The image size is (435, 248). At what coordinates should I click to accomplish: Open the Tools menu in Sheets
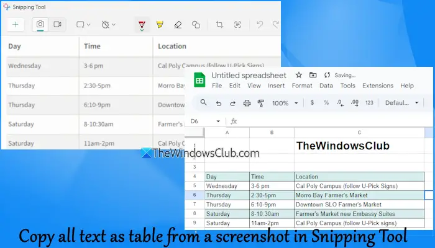click(x=347, y=86)
